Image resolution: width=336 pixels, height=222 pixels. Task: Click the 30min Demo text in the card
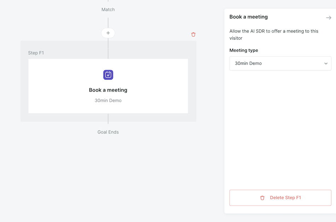pos(108,100)
